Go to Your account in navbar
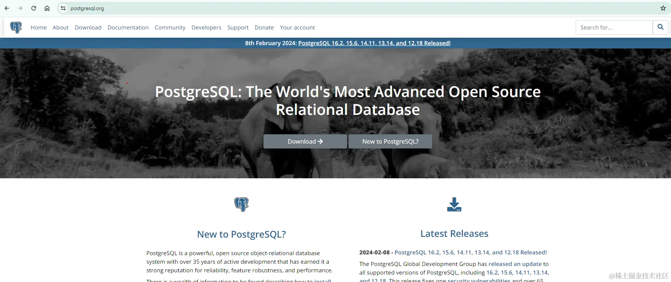Image resolution: width=671 pixels, height=282 pixels. pos(297,28)
